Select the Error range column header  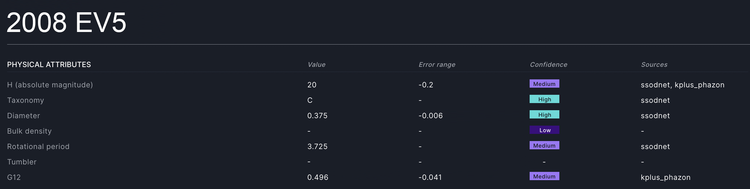(x=437, y=65)
